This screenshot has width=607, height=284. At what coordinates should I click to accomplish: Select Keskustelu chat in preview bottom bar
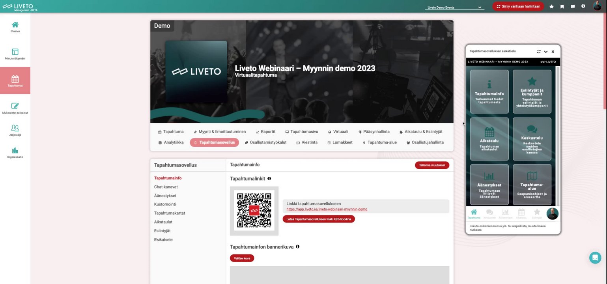point(489,214)
